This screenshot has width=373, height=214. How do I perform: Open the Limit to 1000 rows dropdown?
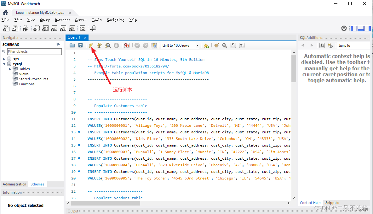click(180, 45)
